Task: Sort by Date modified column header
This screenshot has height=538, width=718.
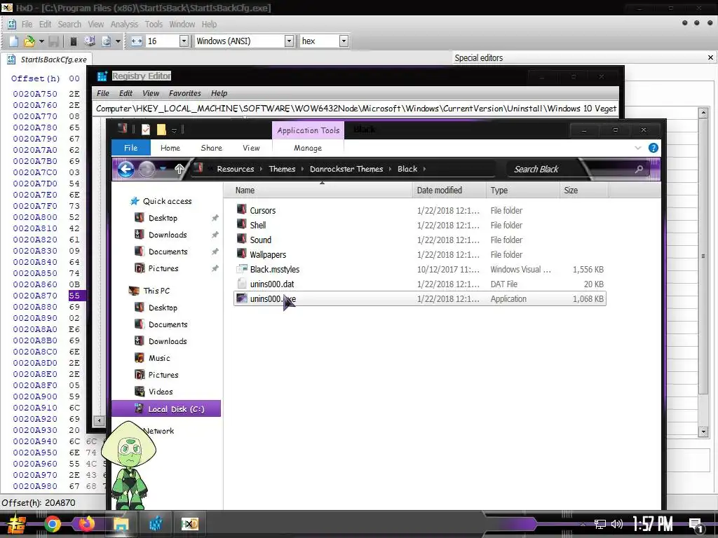Action: tap(449, 191)
